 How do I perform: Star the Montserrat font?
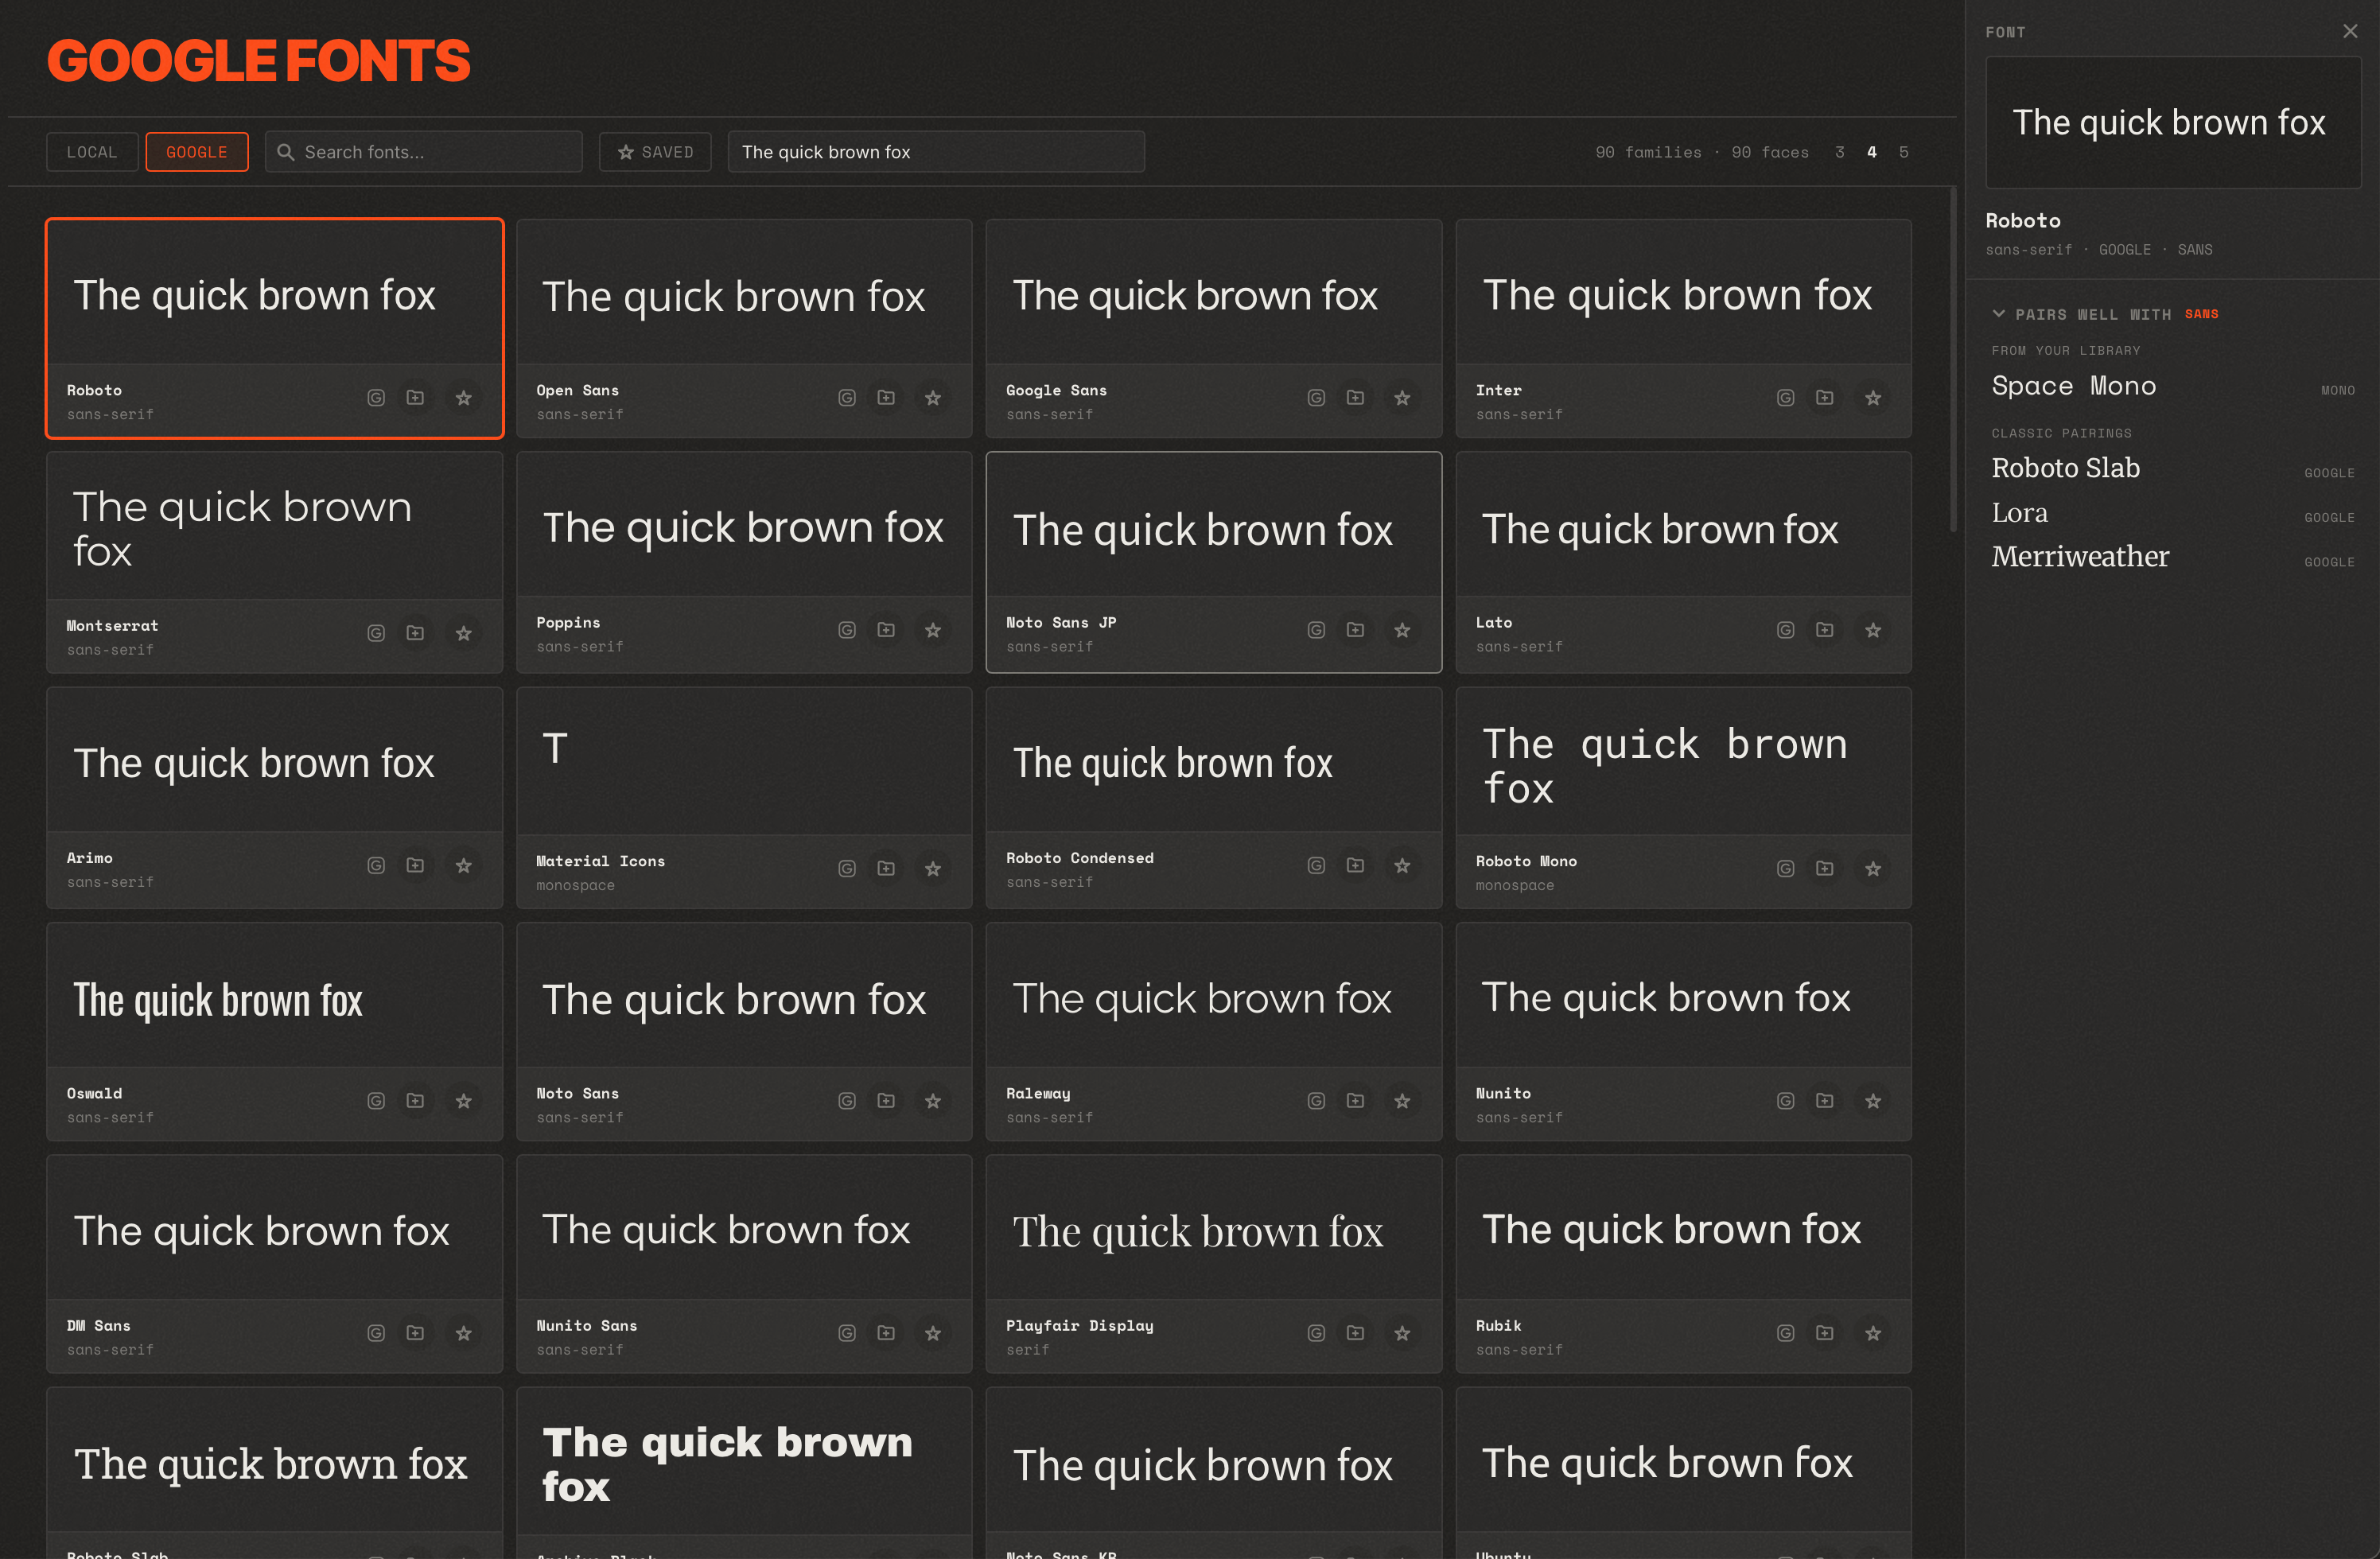(464, 633)
